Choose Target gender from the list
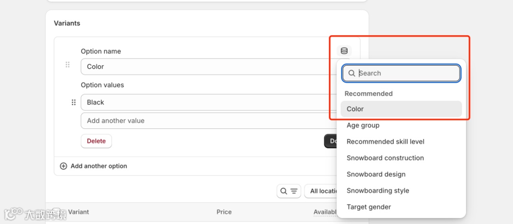The width and height of the screenshot is (513, 224). [369, 207]
